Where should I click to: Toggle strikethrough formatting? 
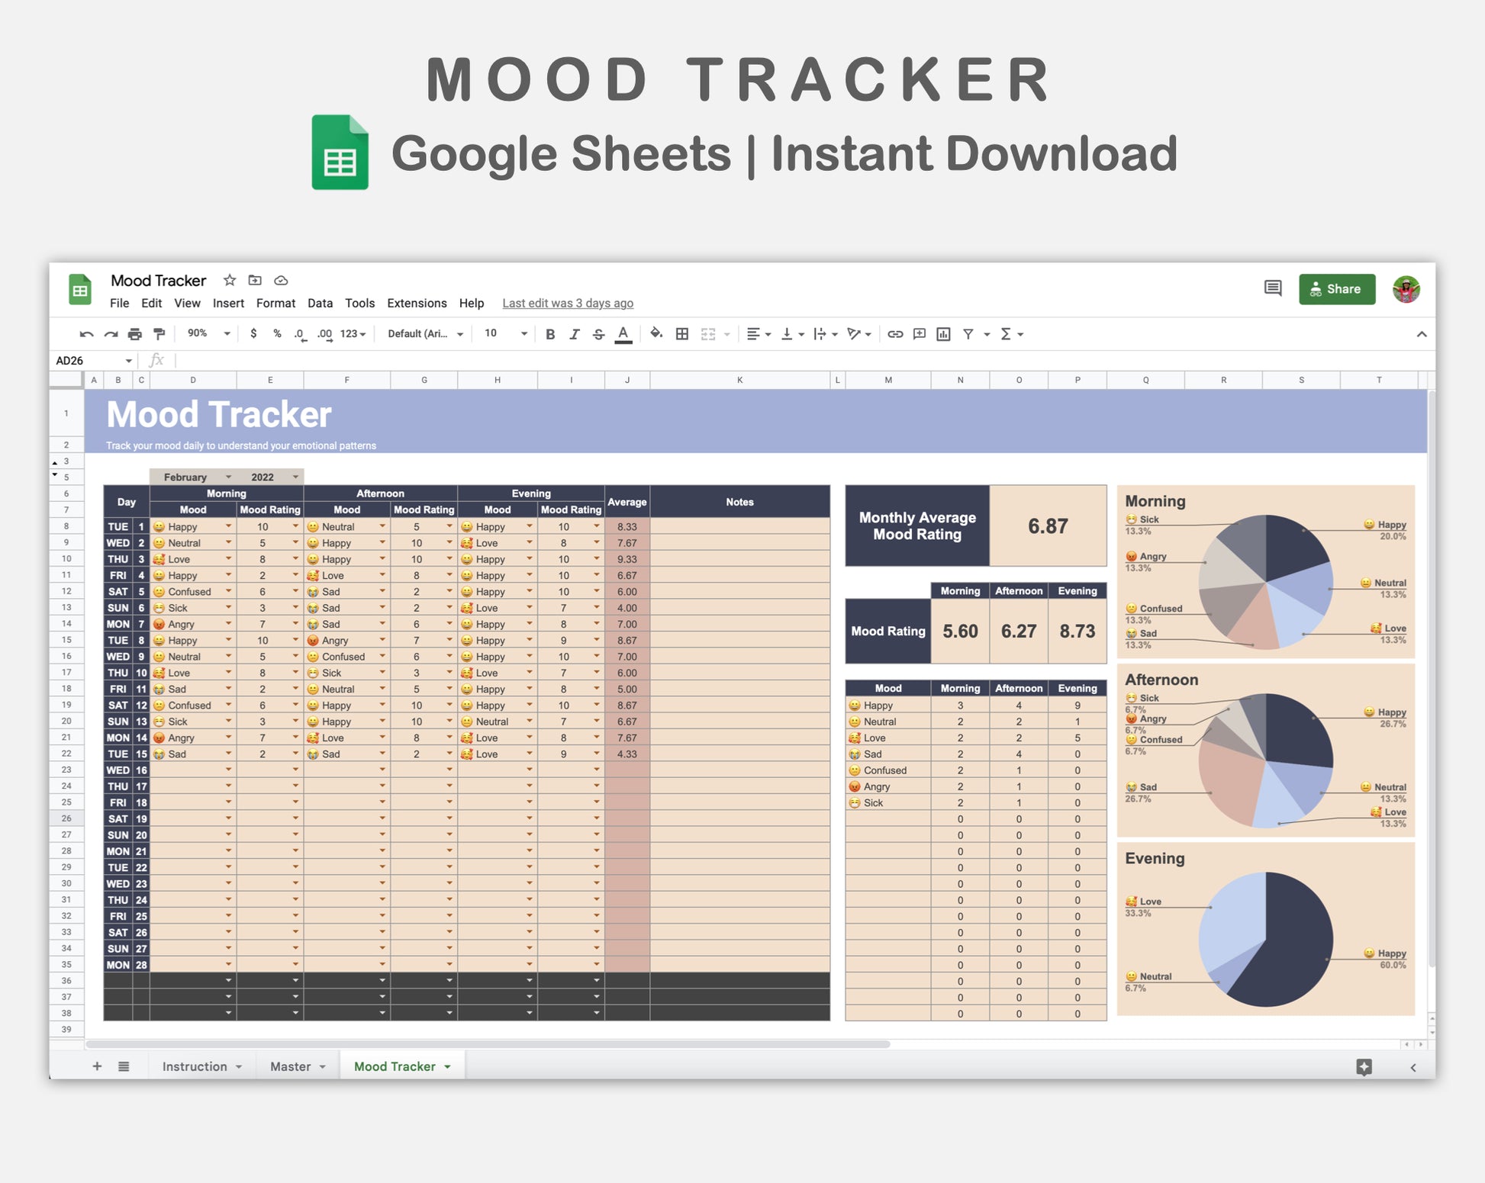point(598,334)
